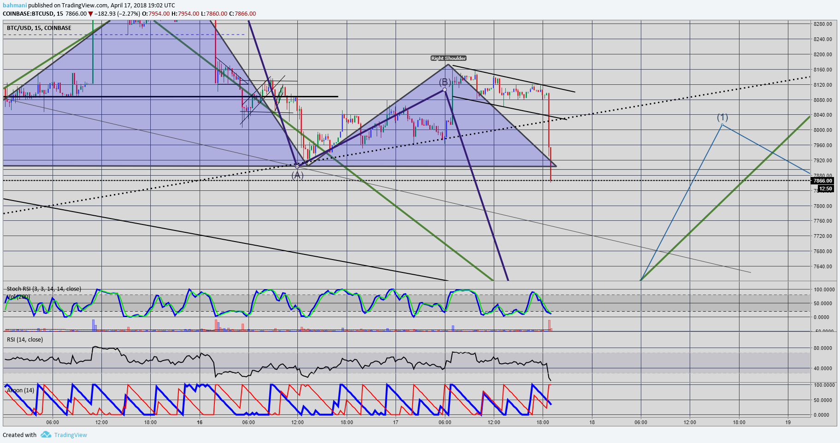Click the 12:50 countdown tag
The image size is (840, 443).
[825, 189]
